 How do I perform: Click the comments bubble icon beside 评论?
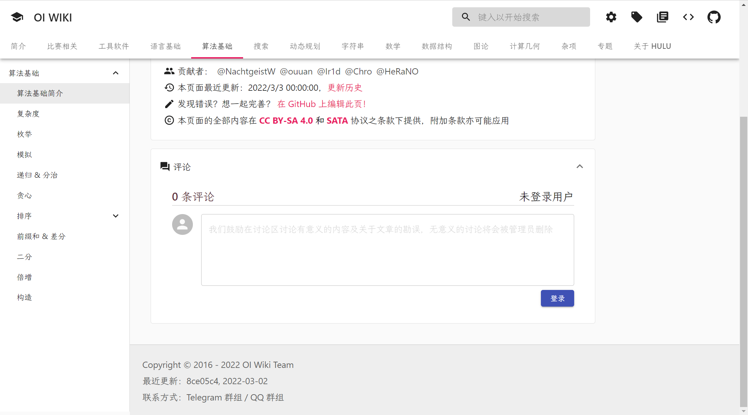click(164, 167)
